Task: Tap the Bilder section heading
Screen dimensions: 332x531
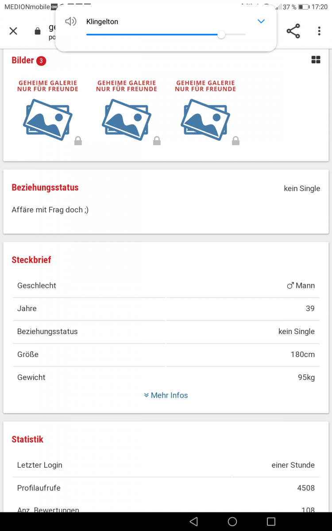Action: pos(23,60)
